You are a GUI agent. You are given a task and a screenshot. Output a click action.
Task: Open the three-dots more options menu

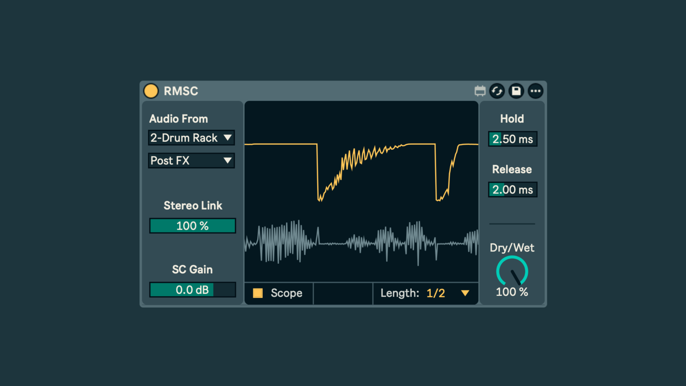pyautogui.click(x=535, y=91)
